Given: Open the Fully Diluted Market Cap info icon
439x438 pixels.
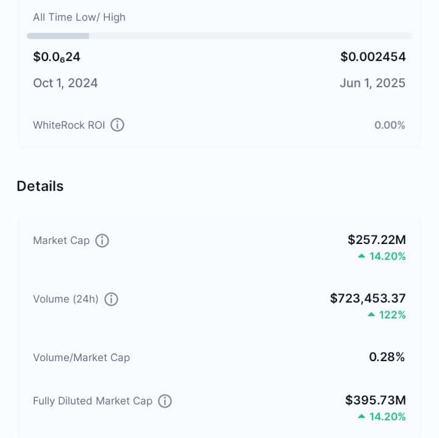Looking at the screenshot, I should tap(165, 401).
